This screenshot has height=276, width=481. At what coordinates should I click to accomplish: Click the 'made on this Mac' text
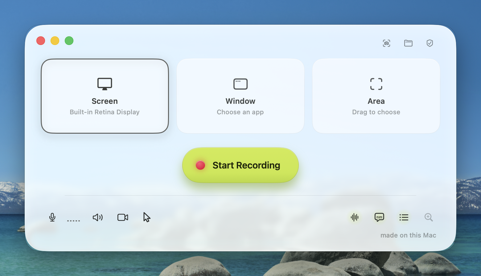click(408, 235)
